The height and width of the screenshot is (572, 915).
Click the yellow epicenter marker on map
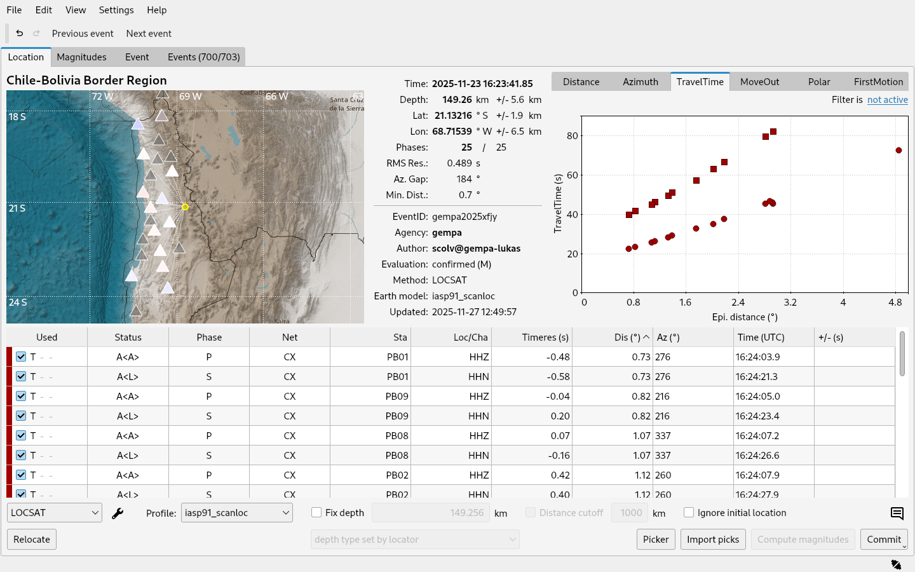point(185,207)
